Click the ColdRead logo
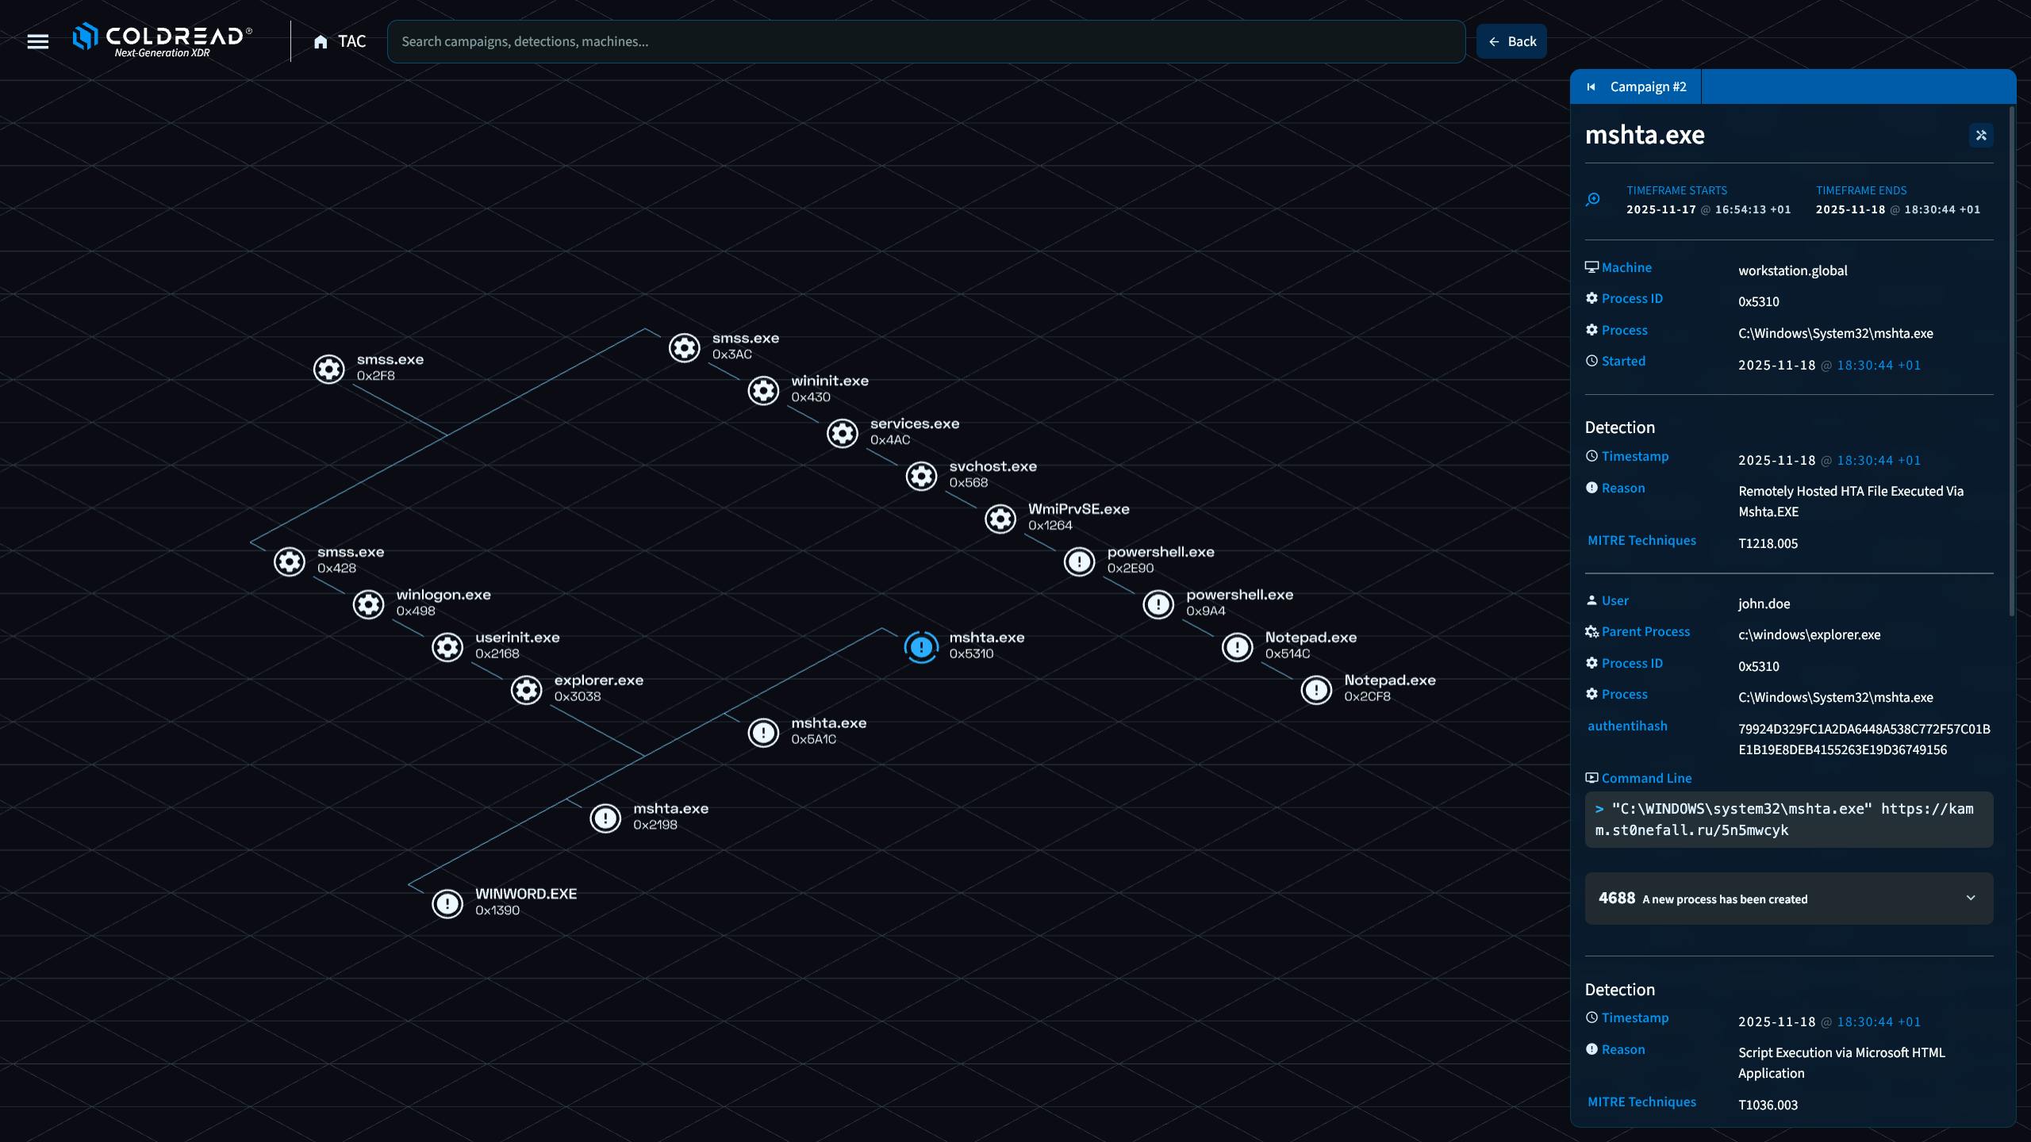 pos(163,40)
